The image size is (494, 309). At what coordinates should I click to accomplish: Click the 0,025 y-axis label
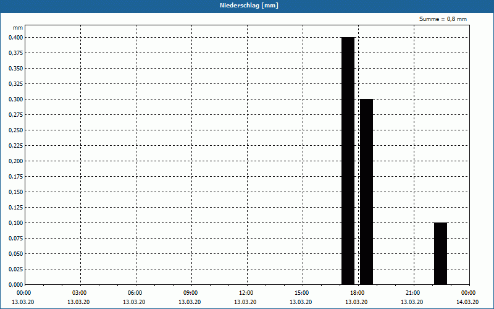(x=16, y=269)
